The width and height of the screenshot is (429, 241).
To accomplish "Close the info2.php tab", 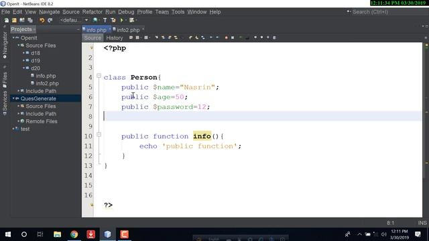I will click(x=143, y=29).
